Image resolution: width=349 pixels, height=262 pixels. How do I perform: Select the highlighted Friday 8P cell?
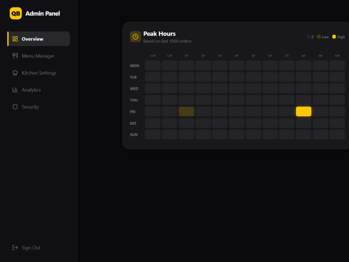[x=304, y=111]
